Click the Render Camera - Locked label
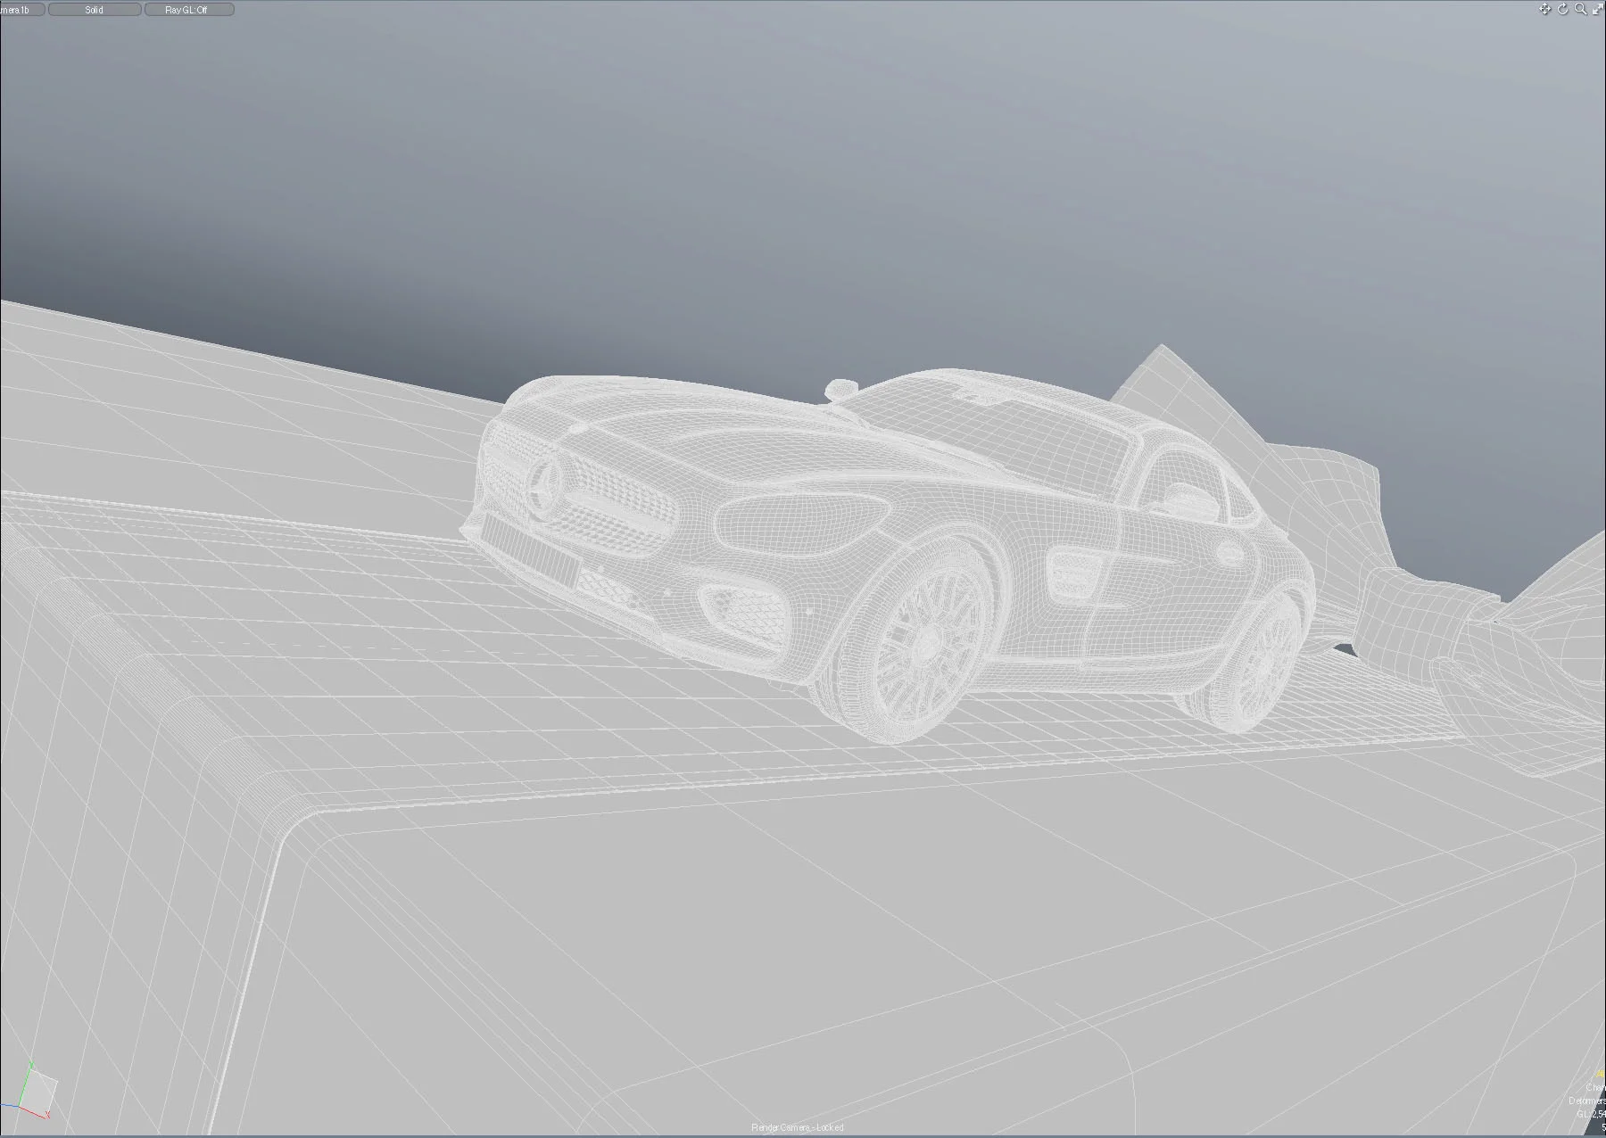1606x1138 pixels. click(797, 1128)
